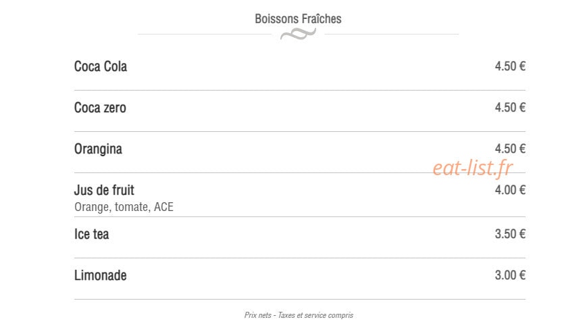The width and height of the screenshot is (587, 326).
Task: Click the Ice tea price 3.50 €
Action: pos(510,234)
